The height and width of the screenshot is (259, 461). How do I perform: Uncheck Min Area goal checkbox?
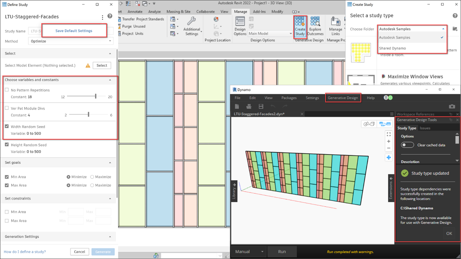(7, 177)
